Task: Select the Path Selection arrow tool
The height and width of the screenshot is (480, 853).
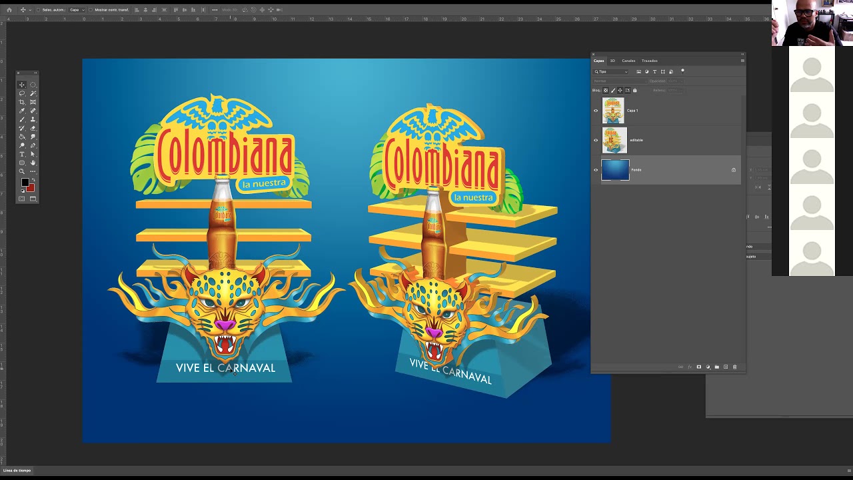Action: (x=33, y=154)
